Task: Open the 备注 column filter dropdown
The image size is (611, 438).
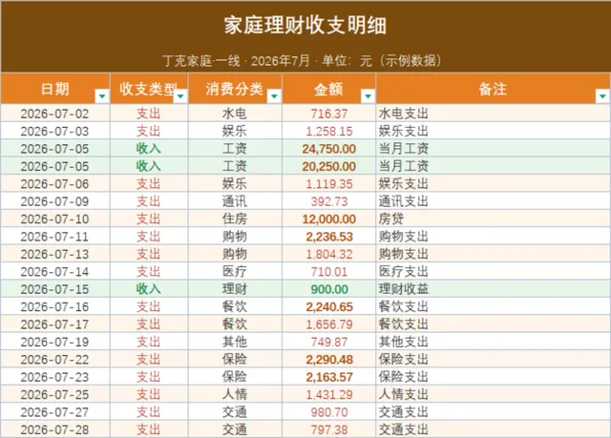Action: [x=602, y=95]
